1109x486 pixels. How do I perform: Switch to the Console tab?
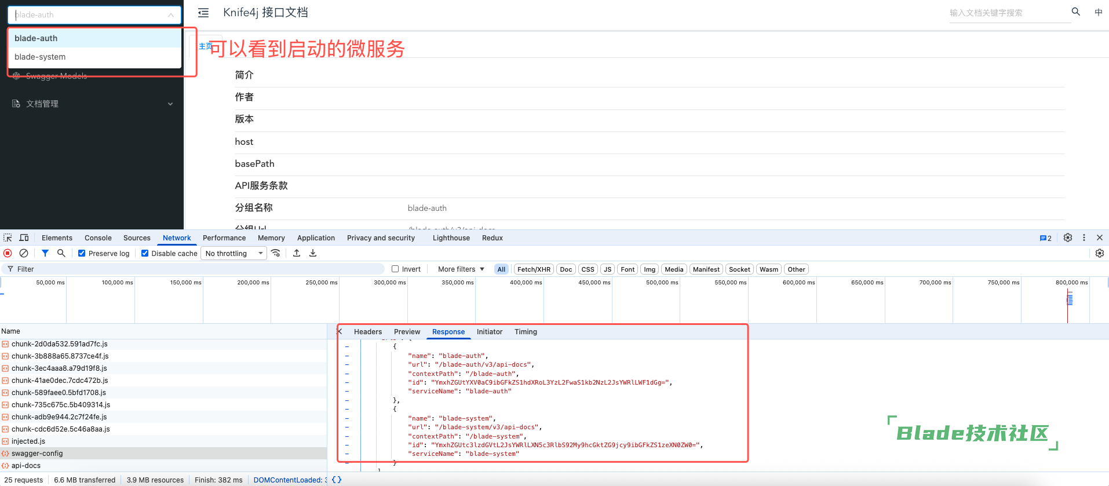tap(98, 238)
